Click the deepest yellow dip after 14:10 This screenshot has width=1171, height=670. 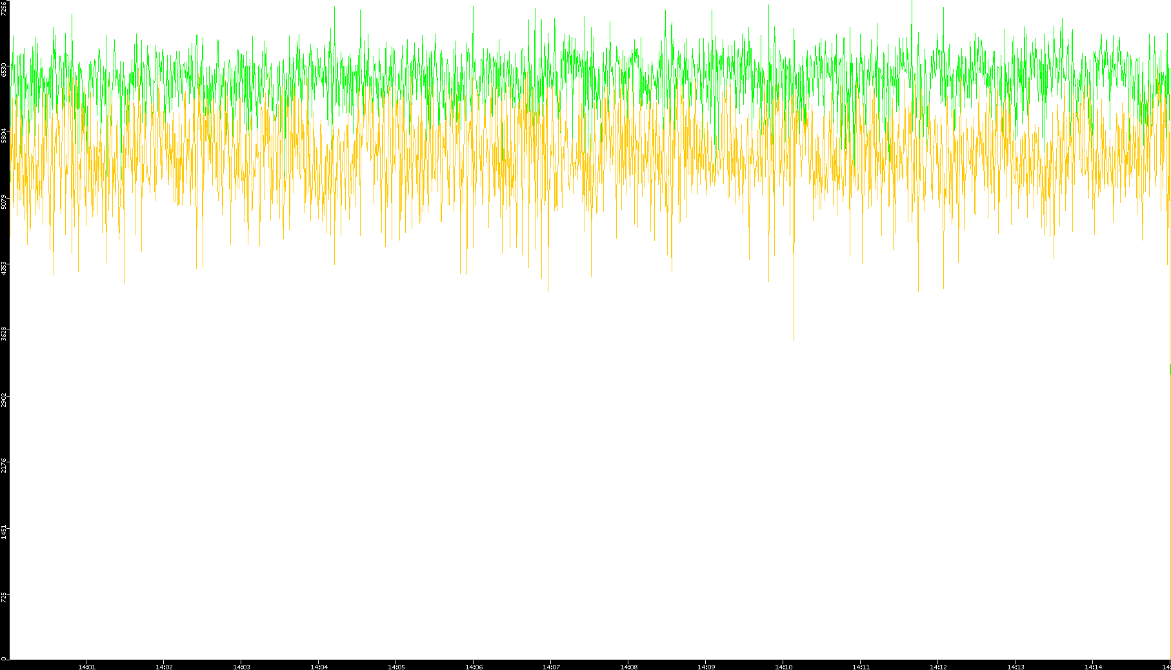[794, 339]
